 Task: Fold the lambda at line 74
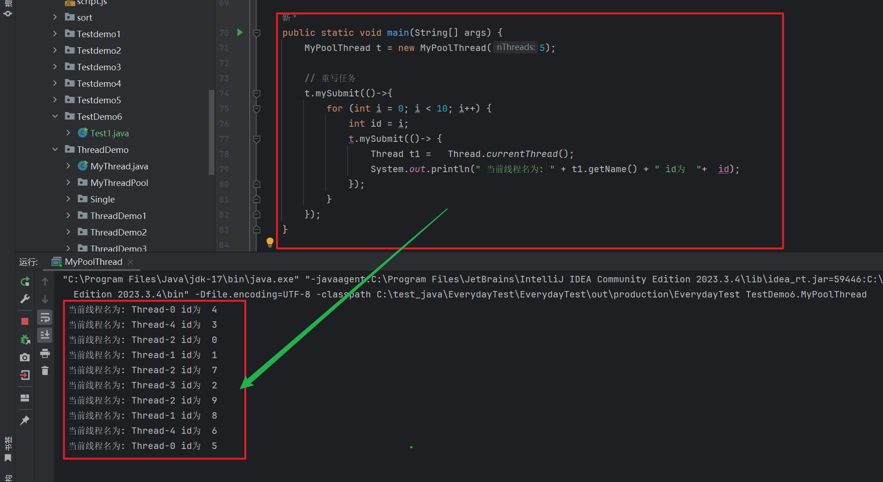pyautogui.click(x=257, y=94)
